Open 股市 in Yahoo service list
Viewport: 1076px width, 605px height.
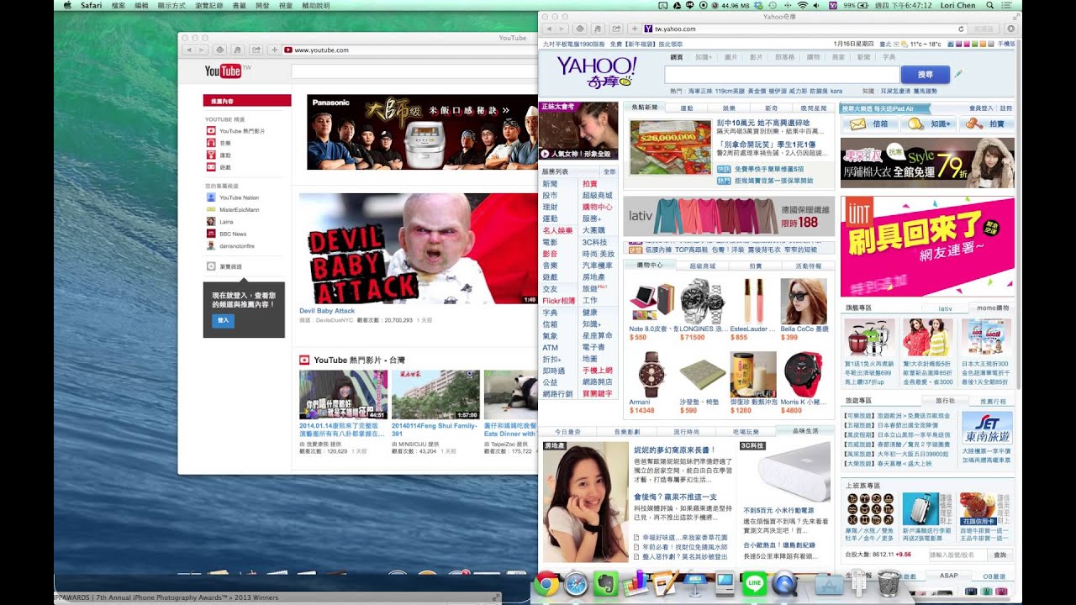click(550, 195)
